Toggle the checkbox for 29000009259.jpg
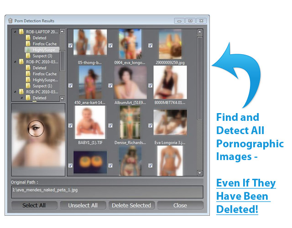Screen dimensions: 292x228 click(151, 45)
